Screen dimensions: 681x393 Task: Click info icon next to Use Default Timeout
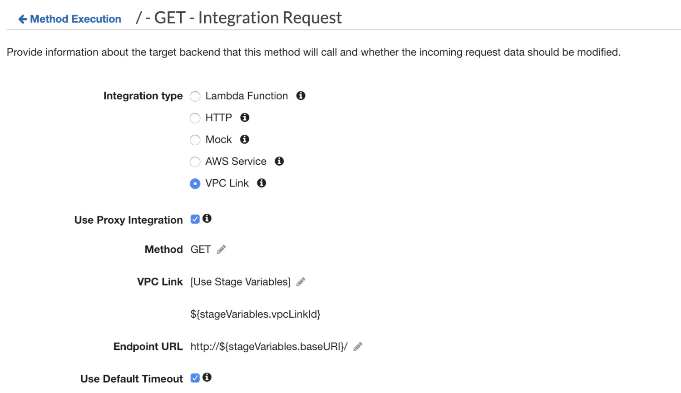(x=207, y=377)
